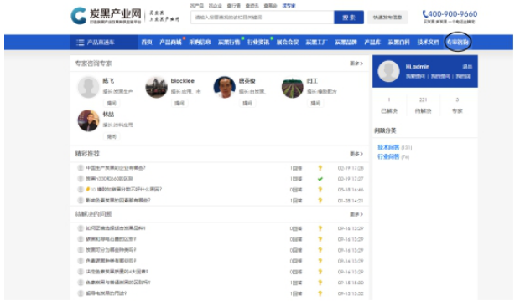
Task: Click the asker avatar on the 02-19 17:26 question
Action: coord(81,168)
